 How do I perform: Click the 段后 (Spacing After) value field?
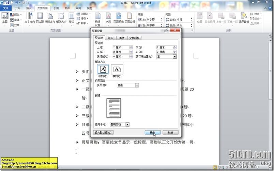[x=183, y=25]
